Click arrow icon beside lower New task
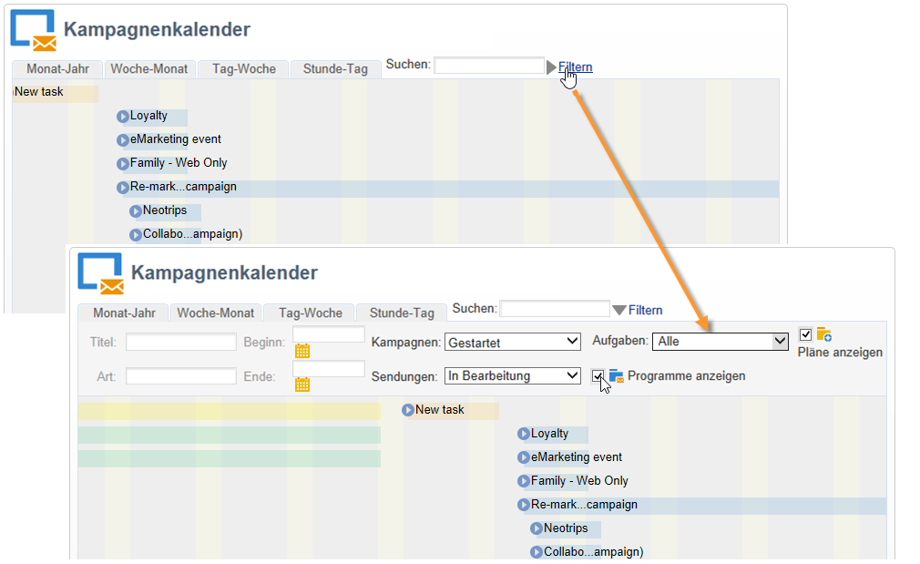This screenshot has height=564, width=920. pyautogui.click(x=408, y=410)
